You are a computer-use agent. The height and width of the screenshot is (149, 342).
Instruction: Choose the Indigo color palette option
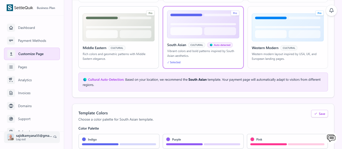click(x=119, y=141)
